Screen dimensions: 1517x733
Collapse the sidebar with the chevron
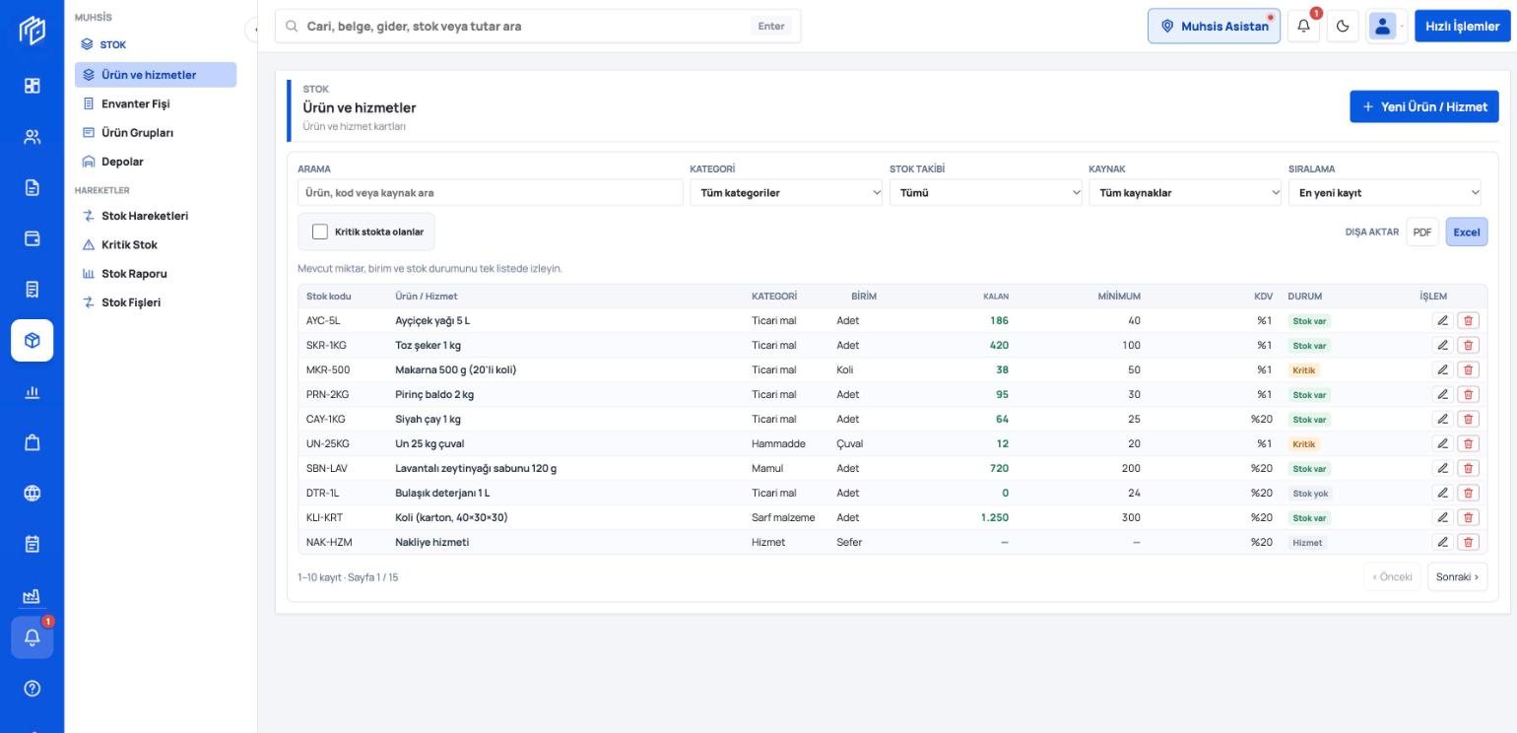click(254, 31)
